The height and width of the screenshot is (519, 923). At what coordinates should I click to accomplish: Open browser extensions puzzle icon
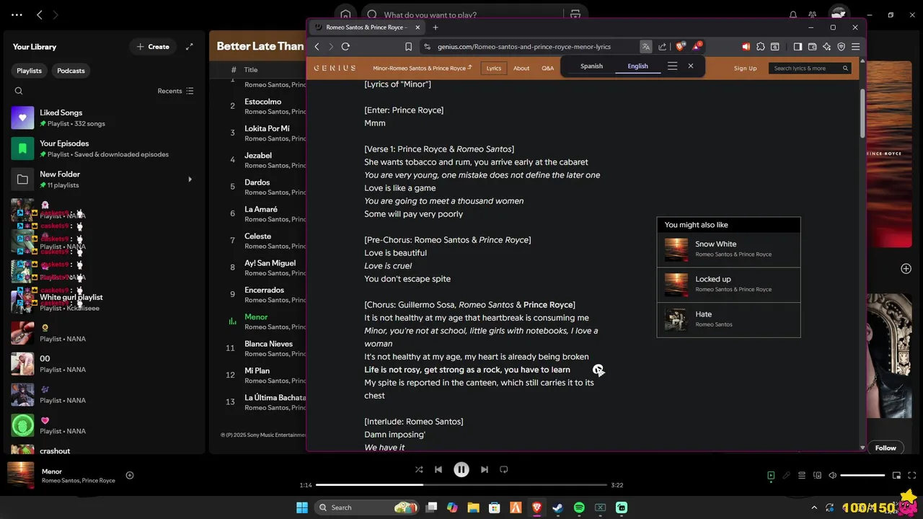761,47
